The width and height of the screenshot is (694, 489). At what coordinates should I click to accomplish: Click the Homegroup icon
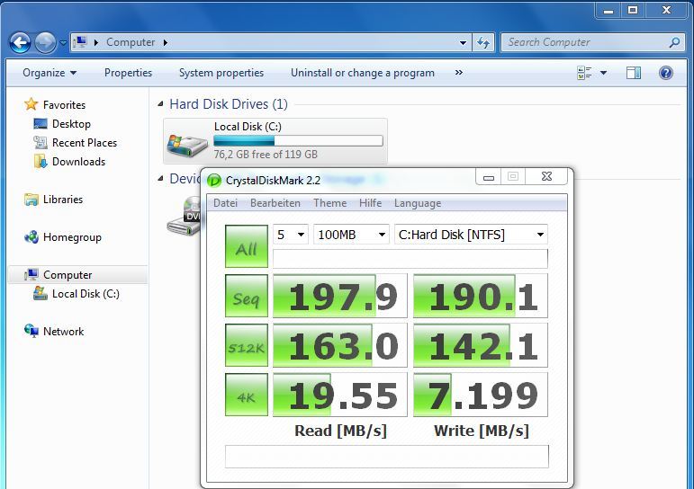(x=32, y=237)
